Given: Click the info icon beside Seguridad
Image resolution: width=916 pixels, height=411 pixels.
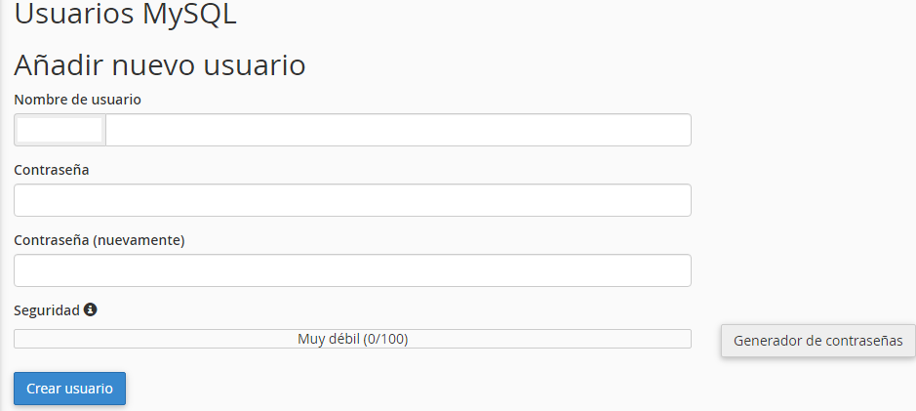Looking at the screenshot, I should coord(90,309).
